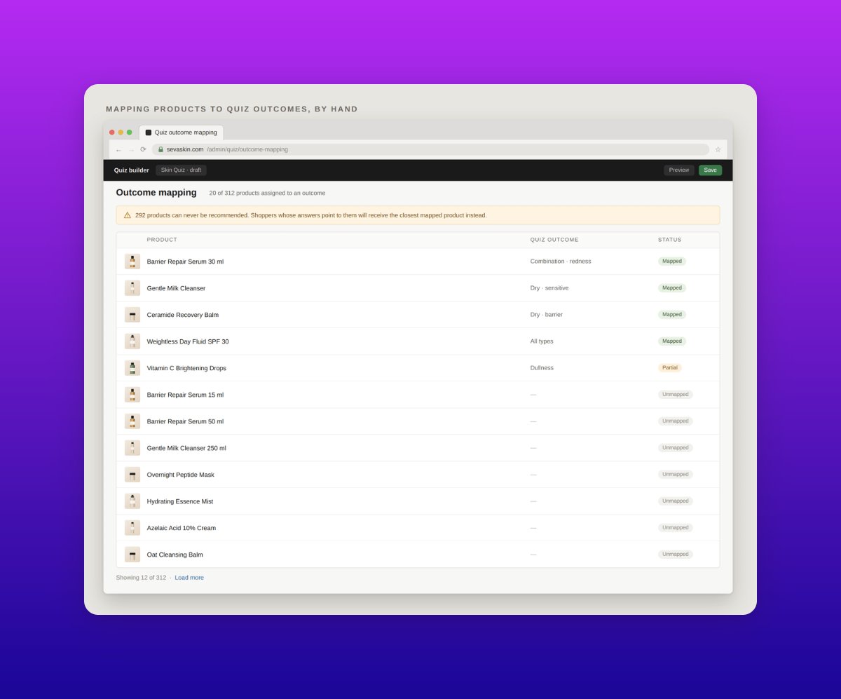Click the Skin Quiz · draft chip
The image size is (841, 699).
pos(181,170)
